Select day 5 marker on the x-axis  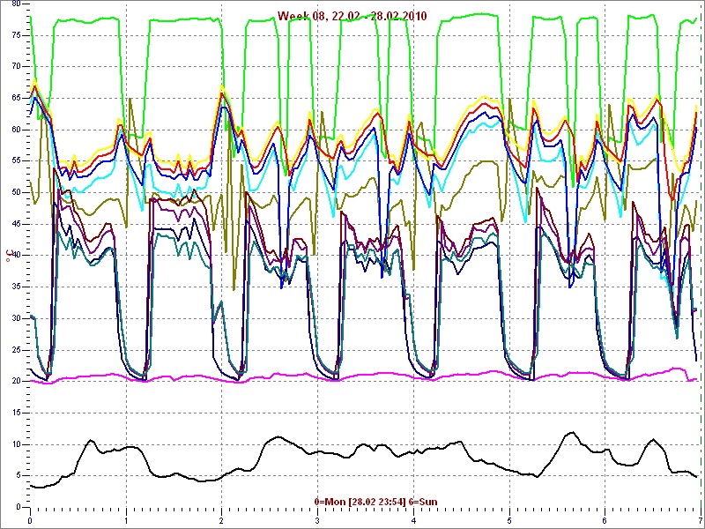click(508, 520)
